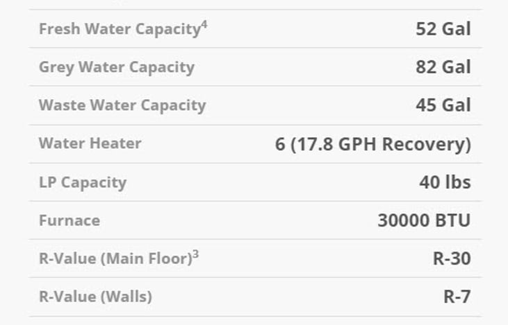Select the 82 Gal value

click(443, 67)
